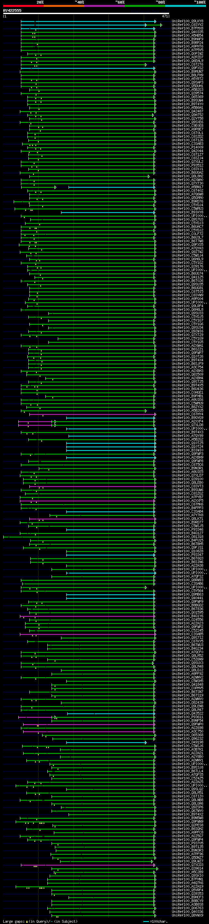Click the cyan ~100% identity legend swatch
The width and height of the screenshot is (209, 924).
[185, 6]
